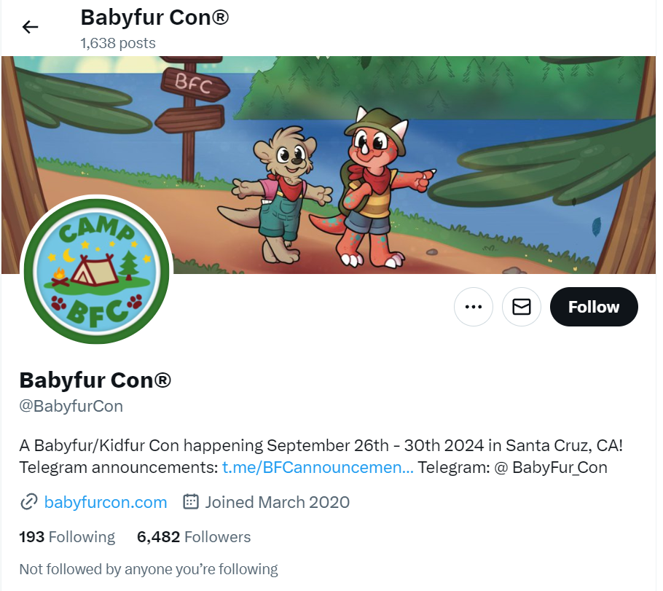Screen dimensions: 663x591
Task: View the 6,482 Followers list
Action: coord(194,537)
